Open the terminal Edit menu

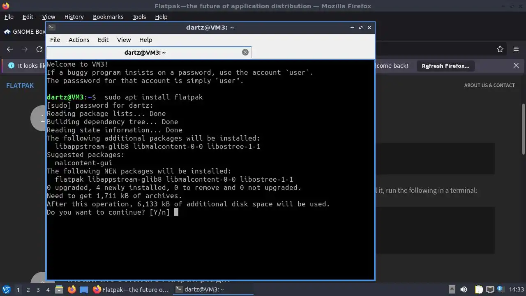(103, 40)
